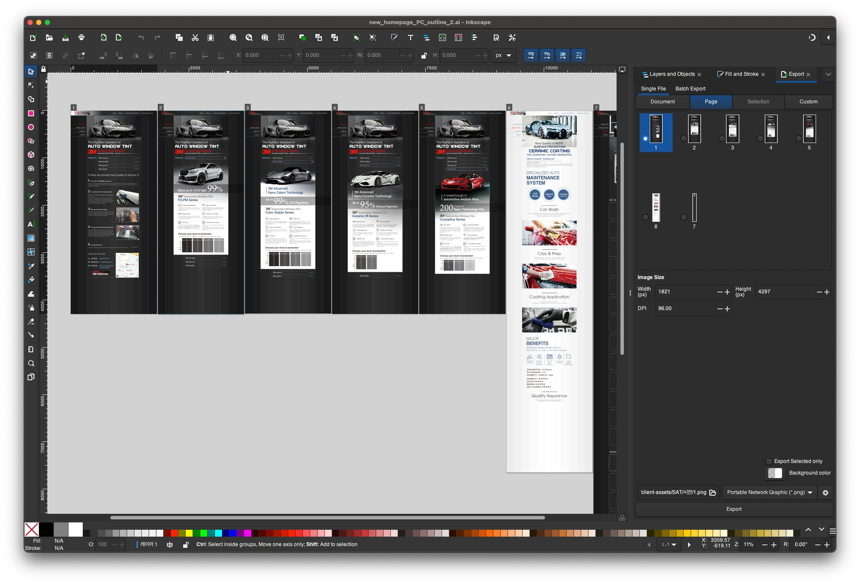This screenshot has height=584, width=860.
Task: Select the Custom export mode
Action: pos(808,102)
